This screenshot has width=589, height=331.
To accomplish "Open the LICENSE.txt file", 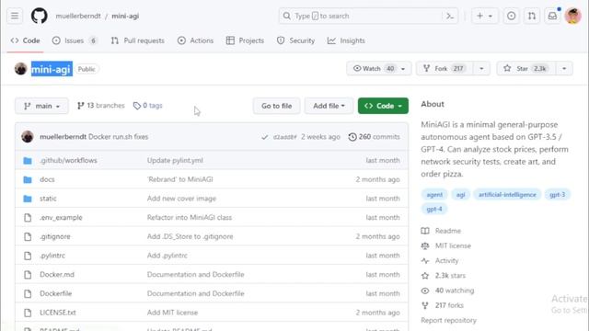I will 58,313.
